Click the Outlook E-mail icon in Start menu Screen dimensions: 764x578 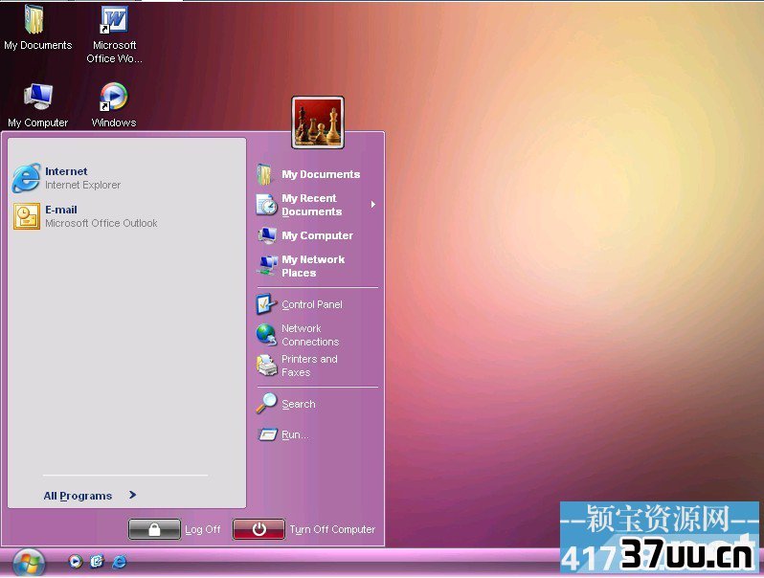(27, 216)
